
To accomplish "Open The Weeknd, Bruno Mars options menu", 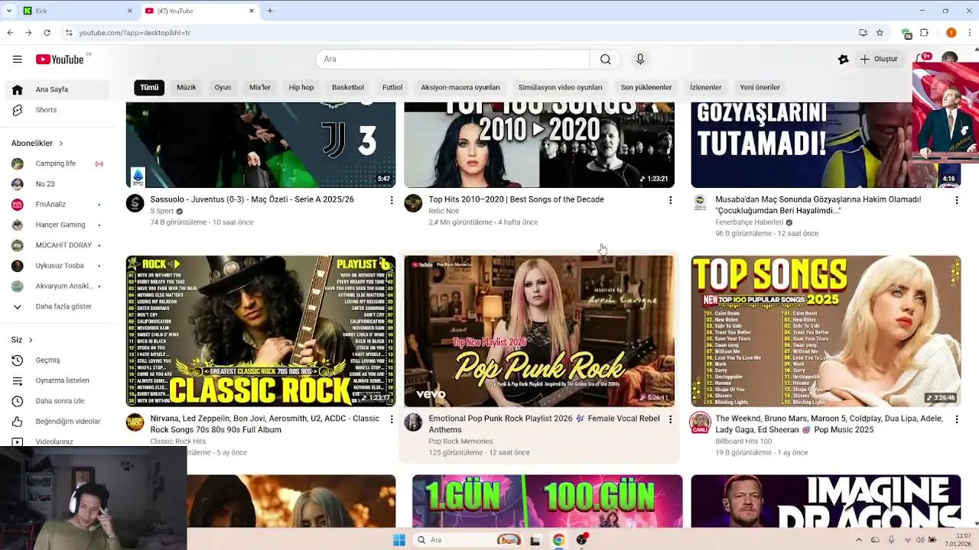I will [957, 419].
